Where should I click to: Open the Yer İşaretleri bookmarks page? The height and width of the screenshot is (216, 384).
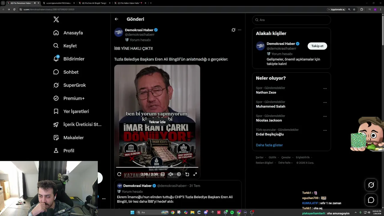pyautogui.click(x=71, y=111)
